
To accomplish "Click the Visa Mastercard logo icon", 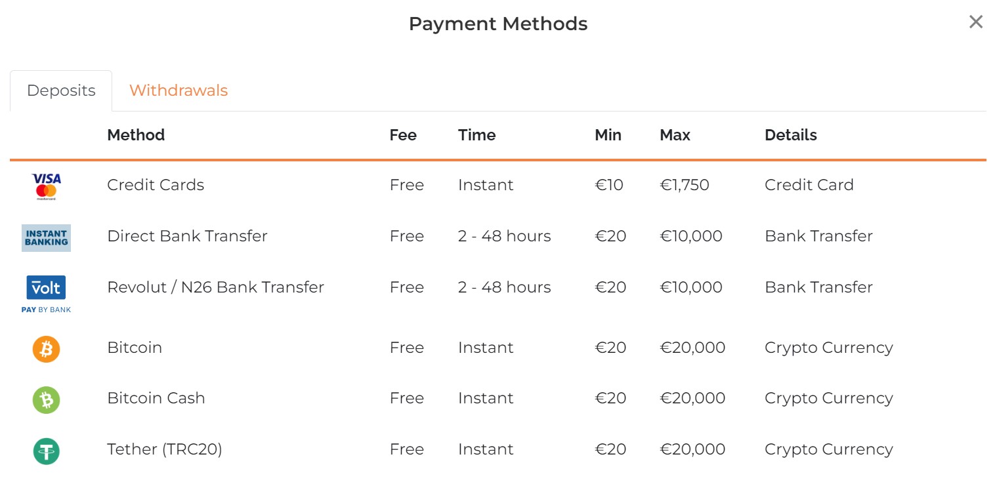I will 46,186.
